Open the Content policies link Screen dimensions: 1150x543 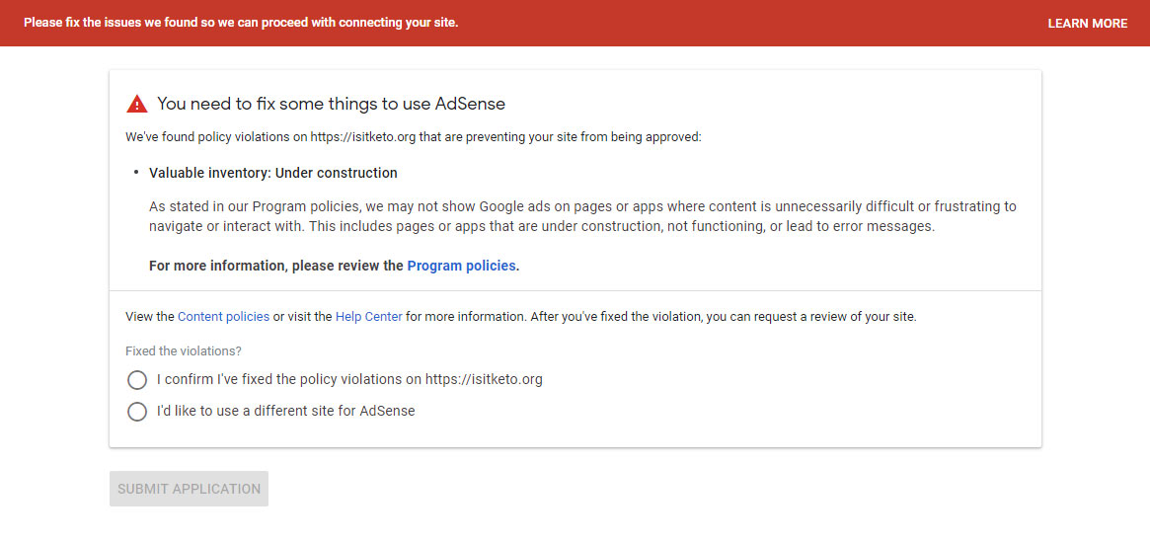point(224,317)
